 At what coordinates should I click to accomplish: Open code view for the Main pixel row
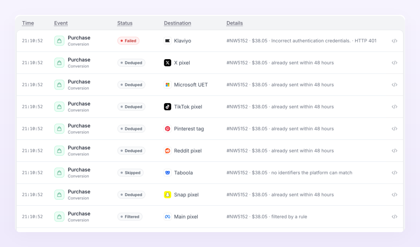click(x=394, y=216)
